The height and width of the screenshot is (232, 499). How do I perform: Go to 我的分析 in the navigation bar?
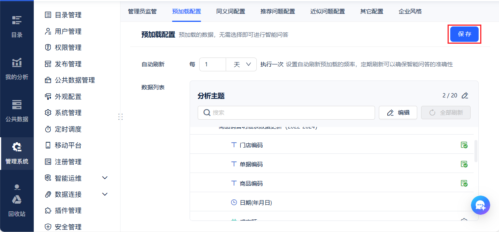(x=17, y=68)
